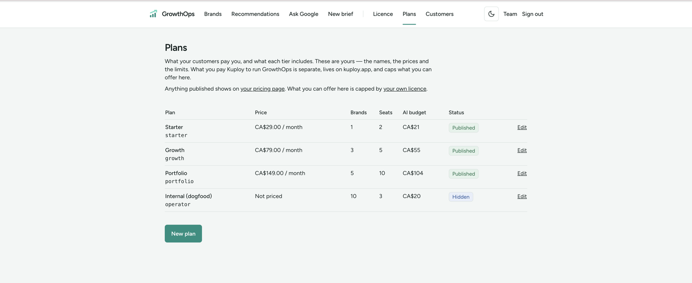692x283 pixels.
Task: Click the CA$149.00 / month price
Action: [280, 173]
